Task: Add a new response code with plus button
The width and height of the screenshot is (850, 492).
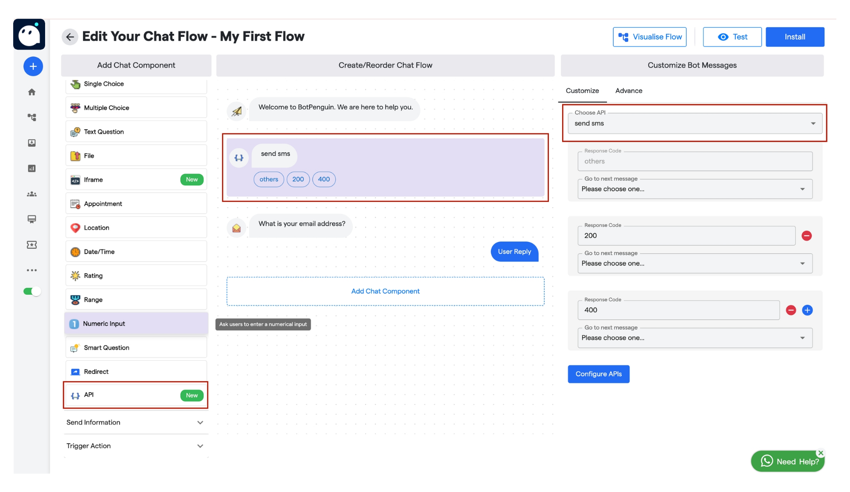Action: 808,310
